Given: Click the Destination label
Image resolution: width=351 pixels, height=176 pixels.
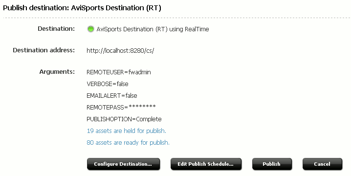Looking at the screenshot, I should pos(56,29).
